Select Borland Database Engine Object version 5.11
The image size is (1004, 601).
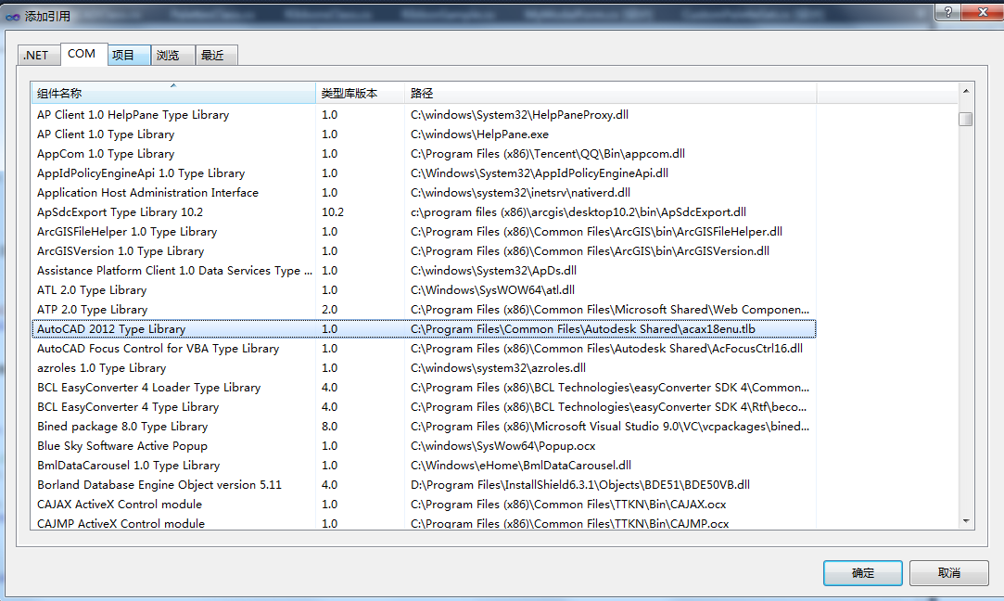(x=424, y=484)
